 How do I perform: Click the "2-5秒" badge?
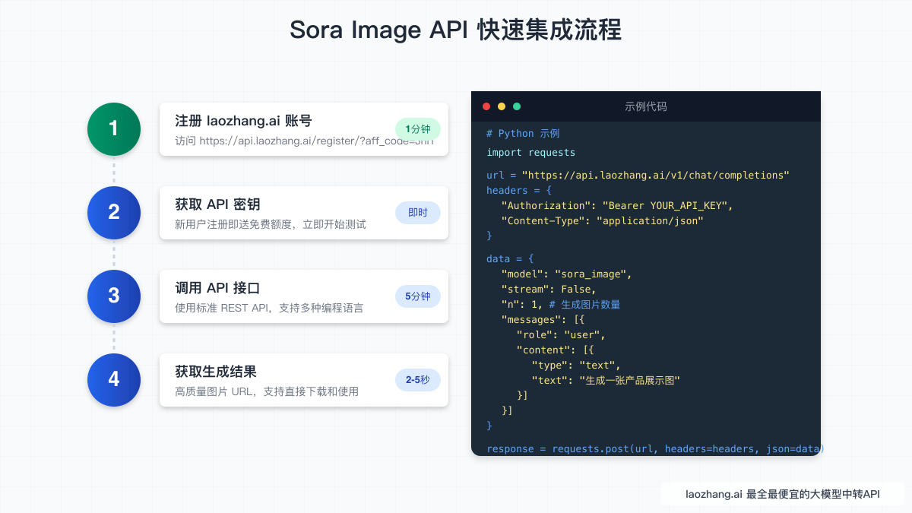(x=418, y=380)
